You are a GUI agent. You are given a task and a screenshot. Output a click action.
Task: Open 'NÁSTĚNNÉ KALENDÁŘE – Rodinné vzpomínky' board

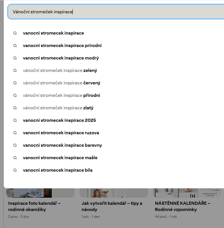(x=182, y=206)
